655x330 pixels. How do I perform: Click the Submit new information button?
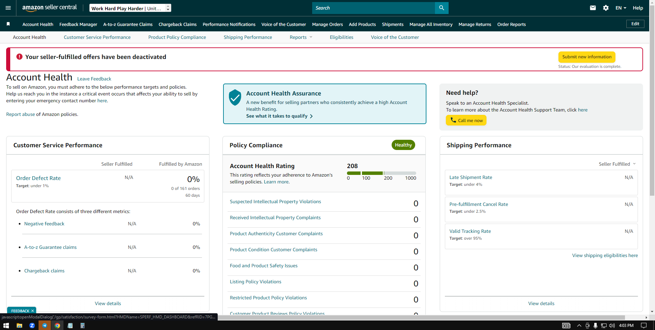pos(587,57)
